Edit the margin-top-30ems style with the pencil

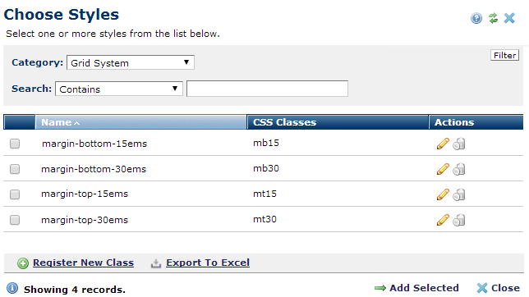pos(443,220)
